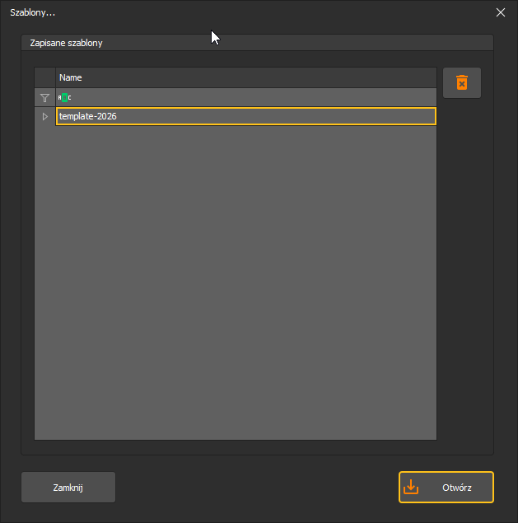Open the ABC filter condition selector
The image size is (518, 523).
point(64,98)
